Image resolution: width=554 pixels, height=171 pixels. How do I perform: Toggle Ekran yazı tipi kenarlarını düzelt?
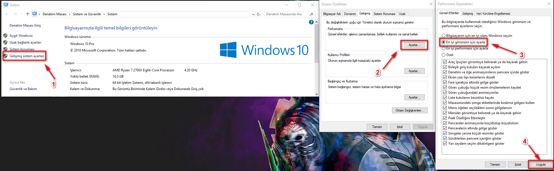pos(445,77)
